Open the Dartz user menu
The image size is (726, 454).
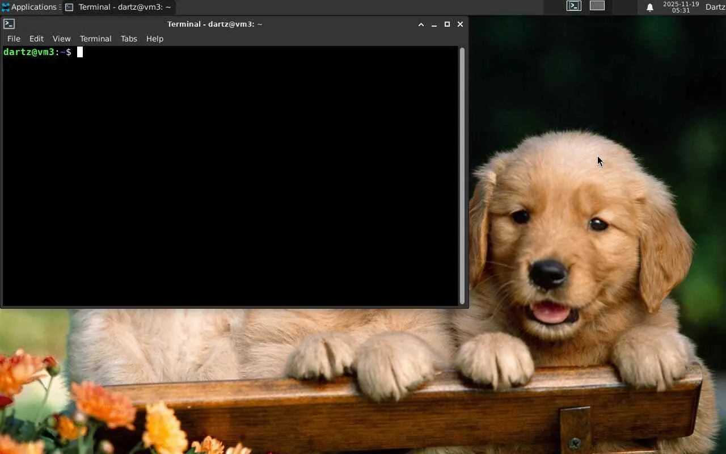point(715,7)
